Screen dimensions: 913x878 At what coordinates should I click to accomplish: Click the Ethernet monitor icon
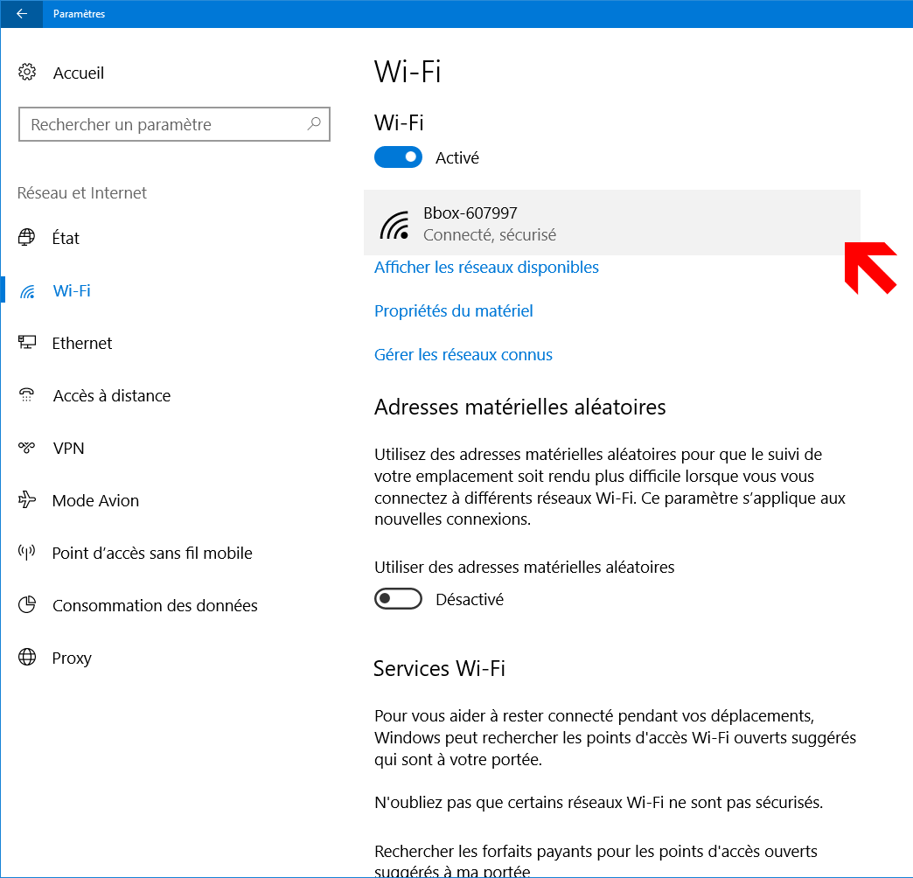[x=27, y=342]
